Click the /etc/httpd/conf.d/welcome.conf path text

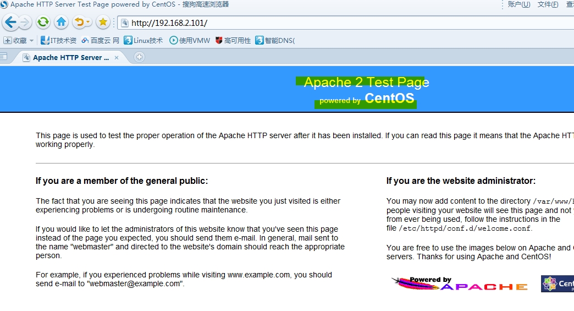(464, 228)
